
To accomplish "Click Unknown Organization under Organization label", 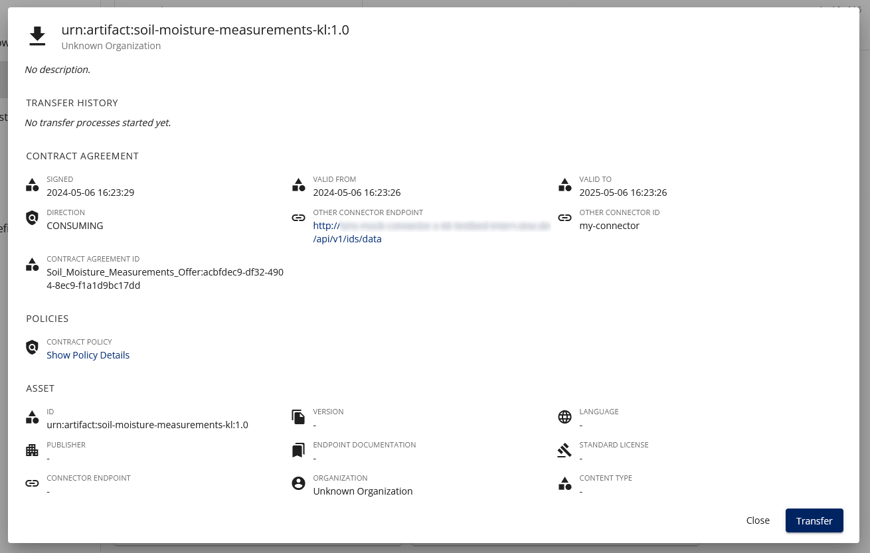I will pos(363,491).
